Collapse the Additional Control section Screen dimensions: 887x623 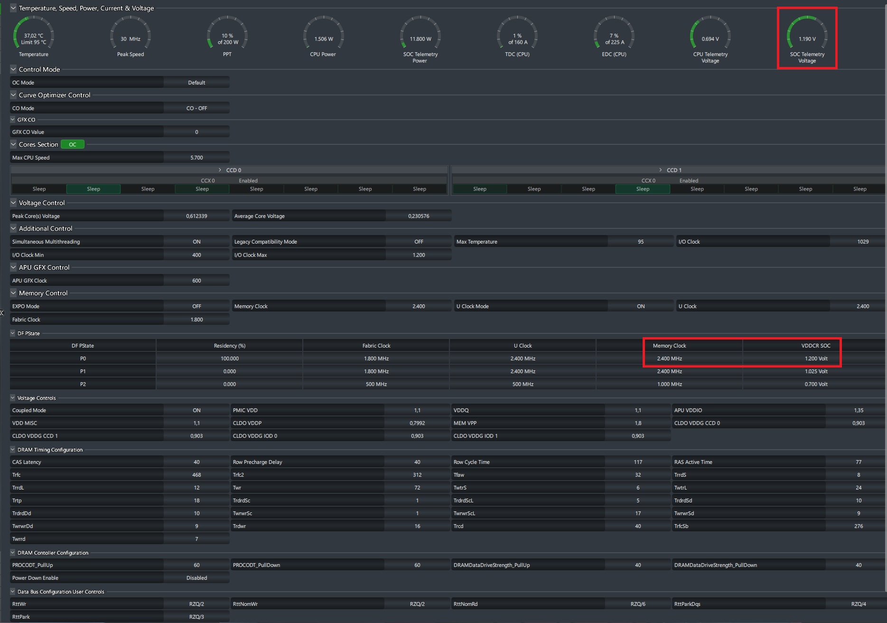click(x=13, y=228)
